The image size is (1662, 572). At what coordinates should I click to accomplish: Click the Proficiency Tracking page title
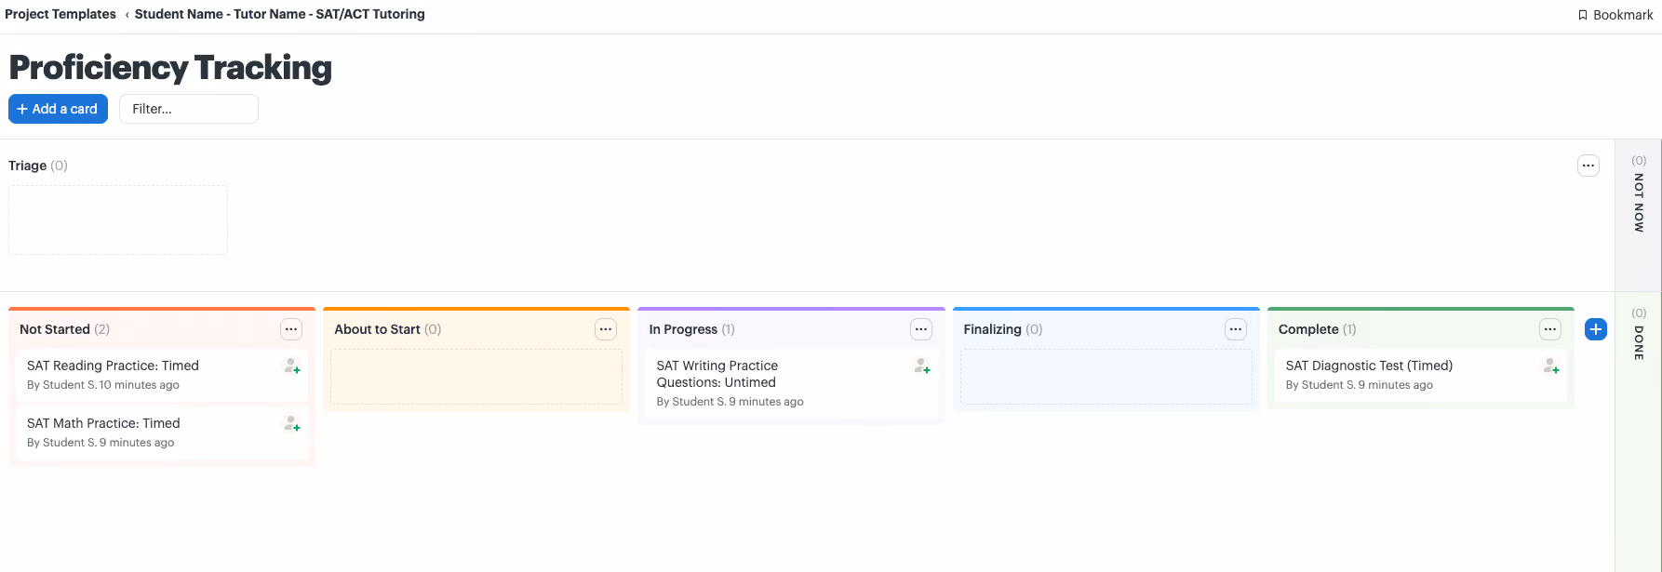(x=170, y=68)
